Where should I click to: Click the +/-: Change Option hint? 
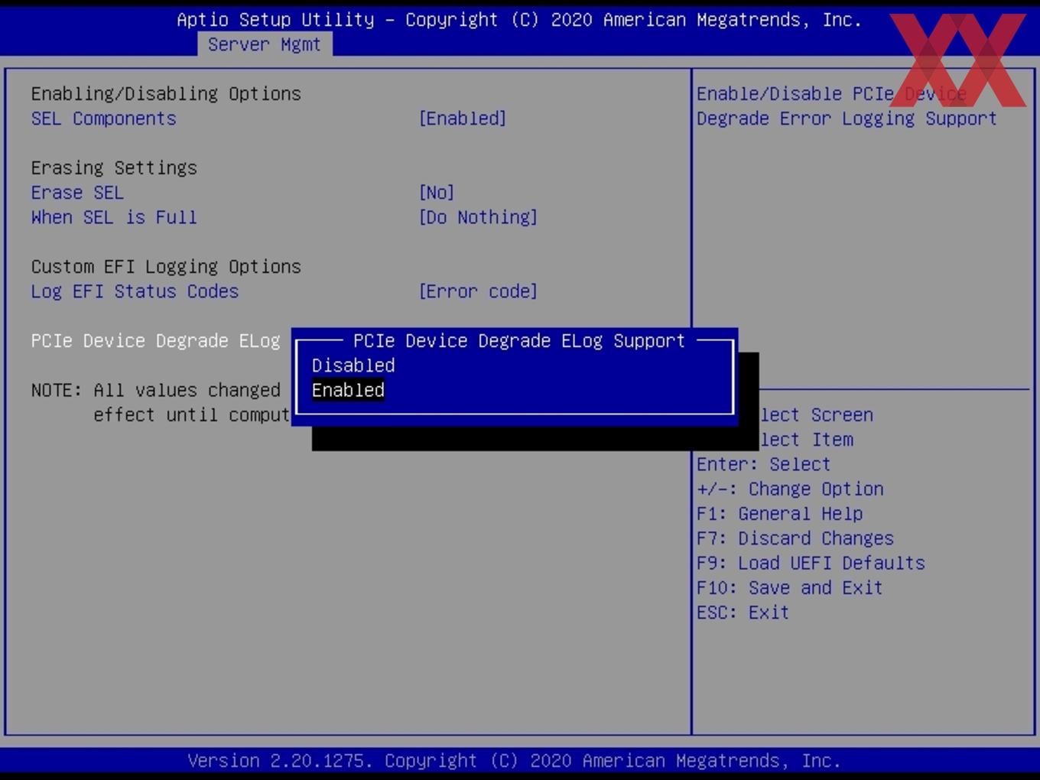[790, 489]
